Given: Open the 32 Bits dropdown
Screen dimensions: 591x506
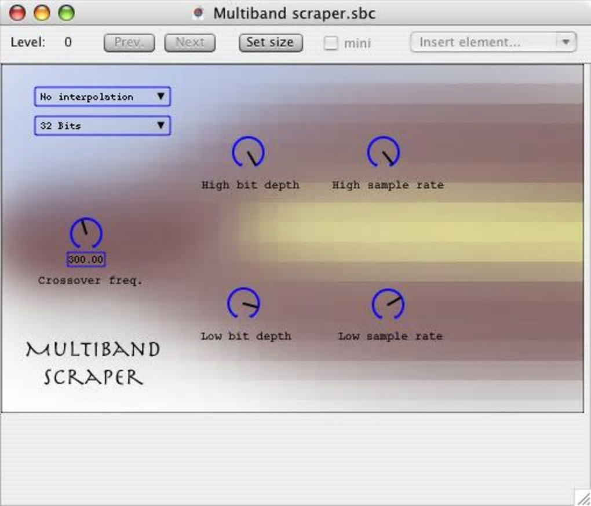Looking at the screenshot, I should [x=103, y=125].
